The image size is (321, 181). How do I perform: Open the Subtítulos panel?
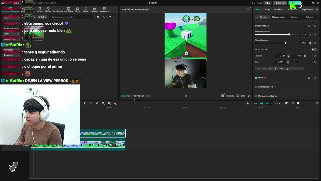click(68, 10)
